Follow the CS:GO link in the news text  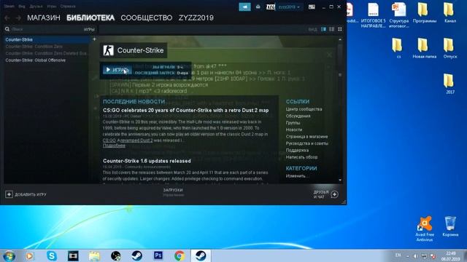(109, 140)
